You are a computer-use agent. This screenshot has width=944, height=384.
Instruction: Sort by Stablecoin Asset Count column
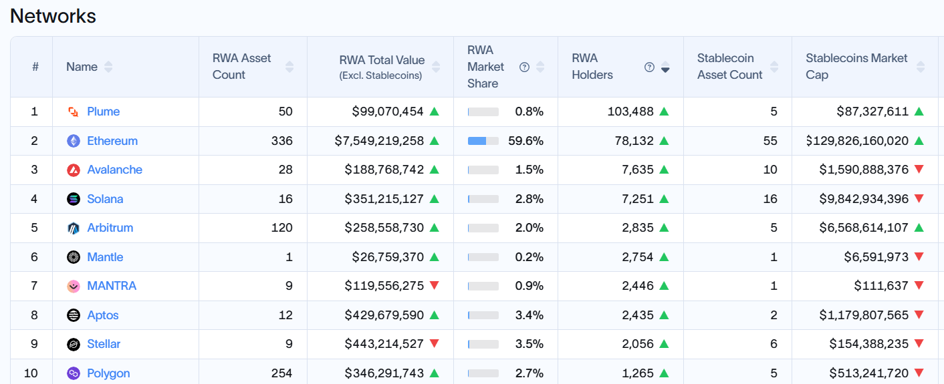[x=774, y=67]
